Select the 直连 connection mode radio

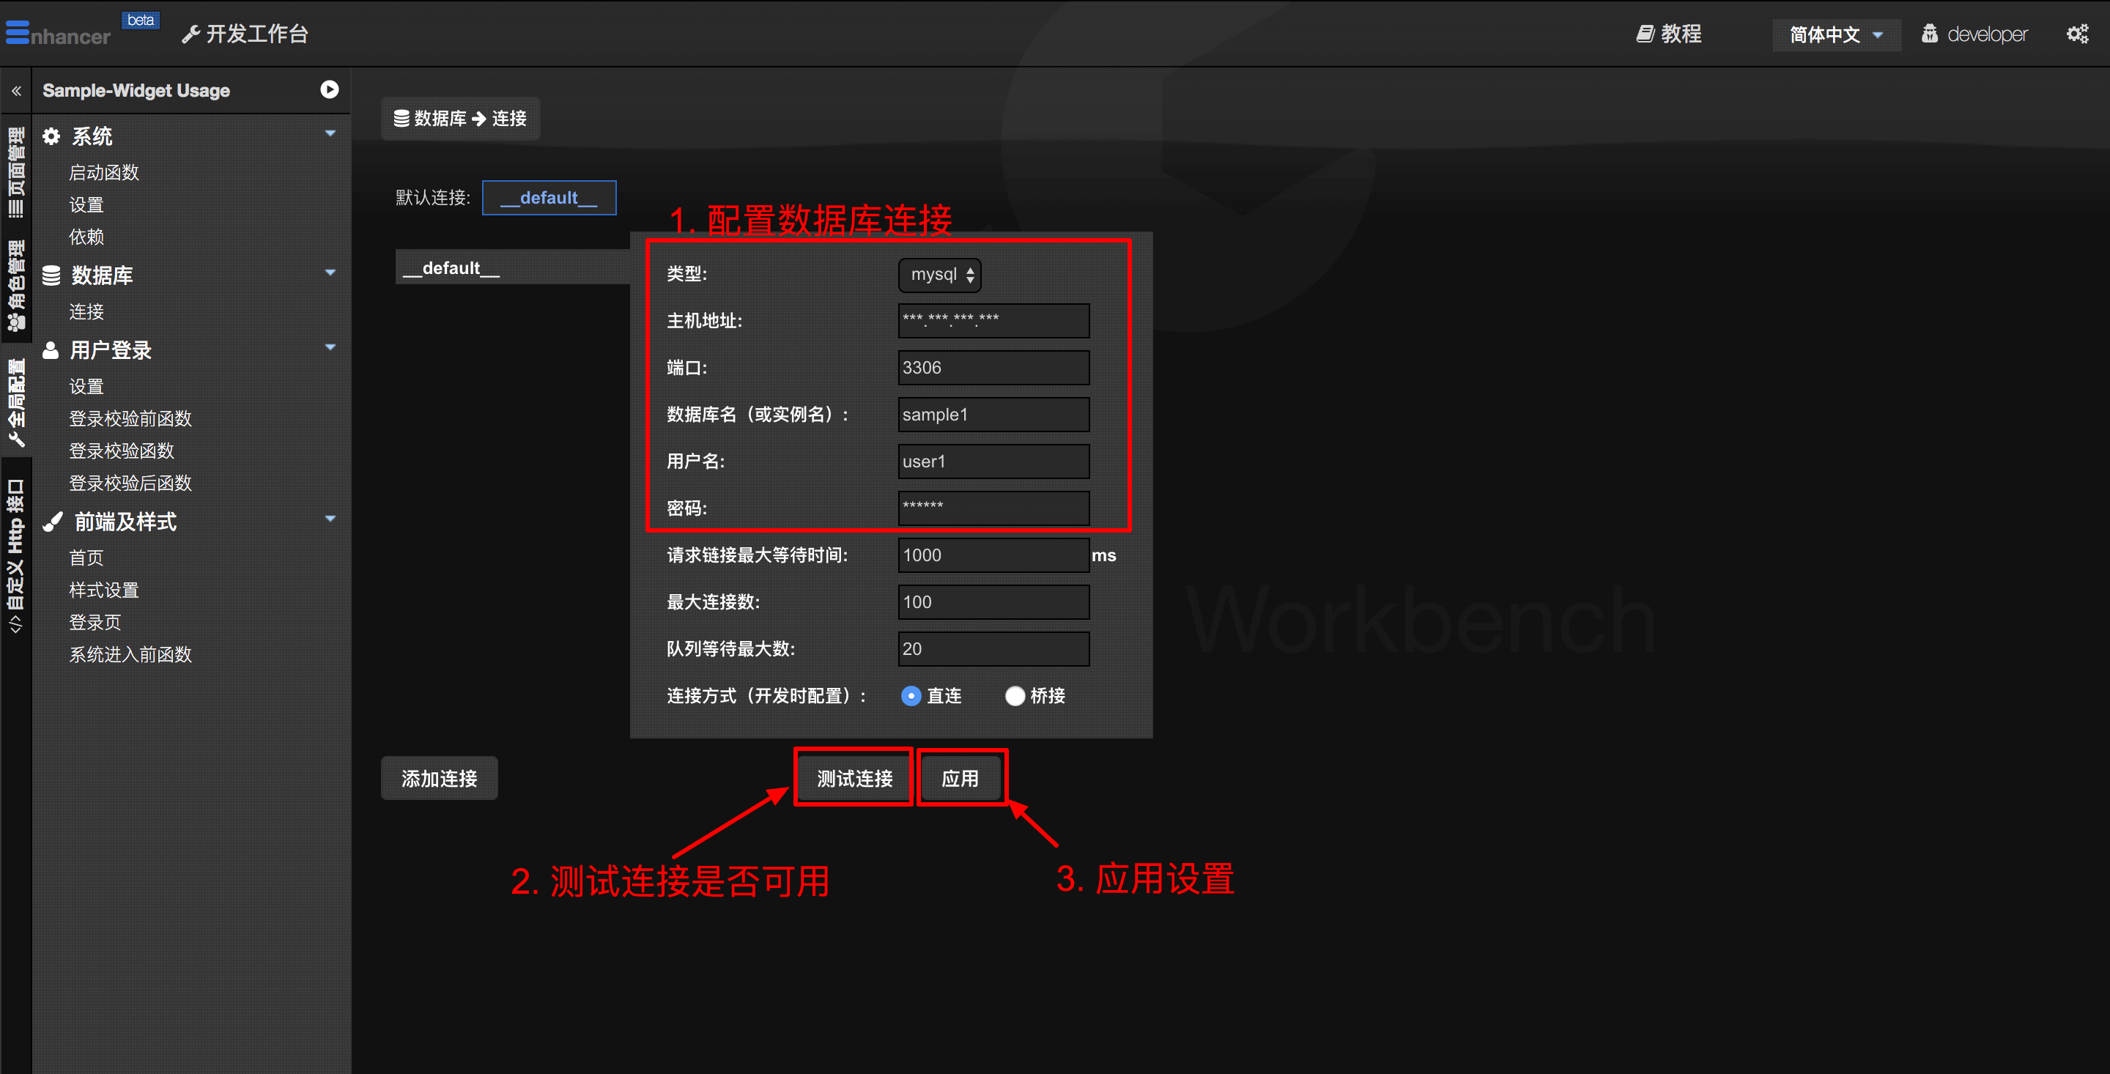point(910,695)
